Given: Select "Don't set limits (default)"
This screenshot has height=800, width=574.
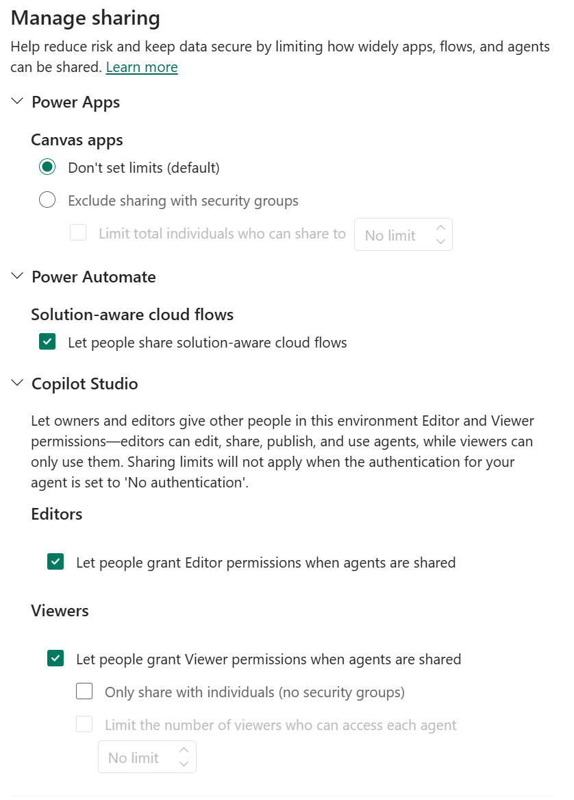Looking at the screenshot, I should click(x=47, y=167).
